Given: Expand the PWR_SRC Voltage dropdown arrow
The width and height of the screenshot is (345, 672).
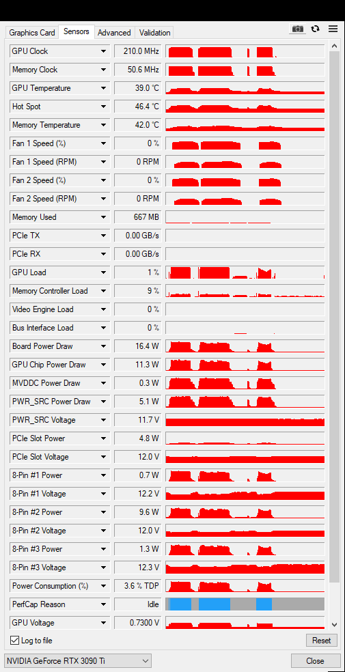Looking at the screenshot, I should [103, 420].
